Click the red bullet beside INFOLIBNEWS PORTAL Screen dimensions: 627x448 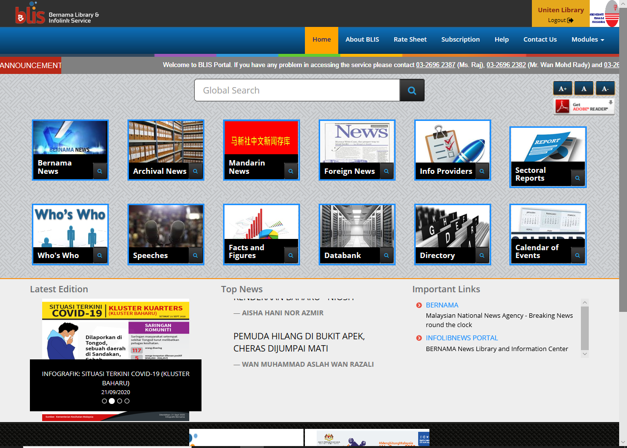tap(419, 338)
